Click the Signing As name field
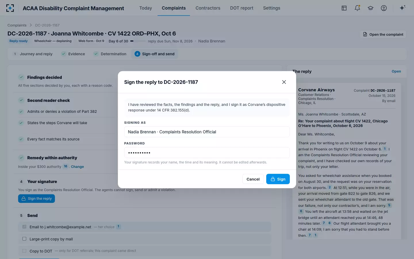Screen dimensions: 414x259 [x=207, y=132]
